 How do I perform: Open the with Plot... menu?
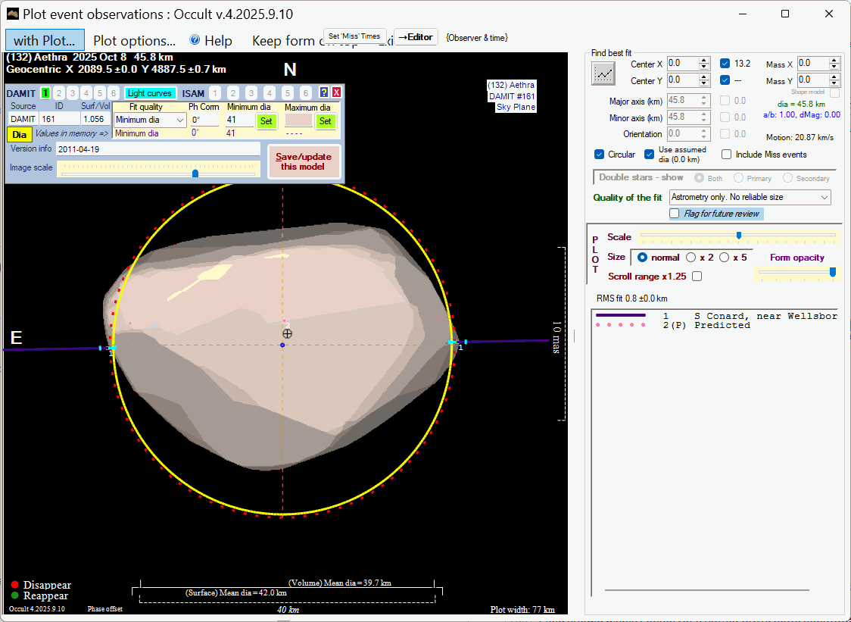pos(45,41)
